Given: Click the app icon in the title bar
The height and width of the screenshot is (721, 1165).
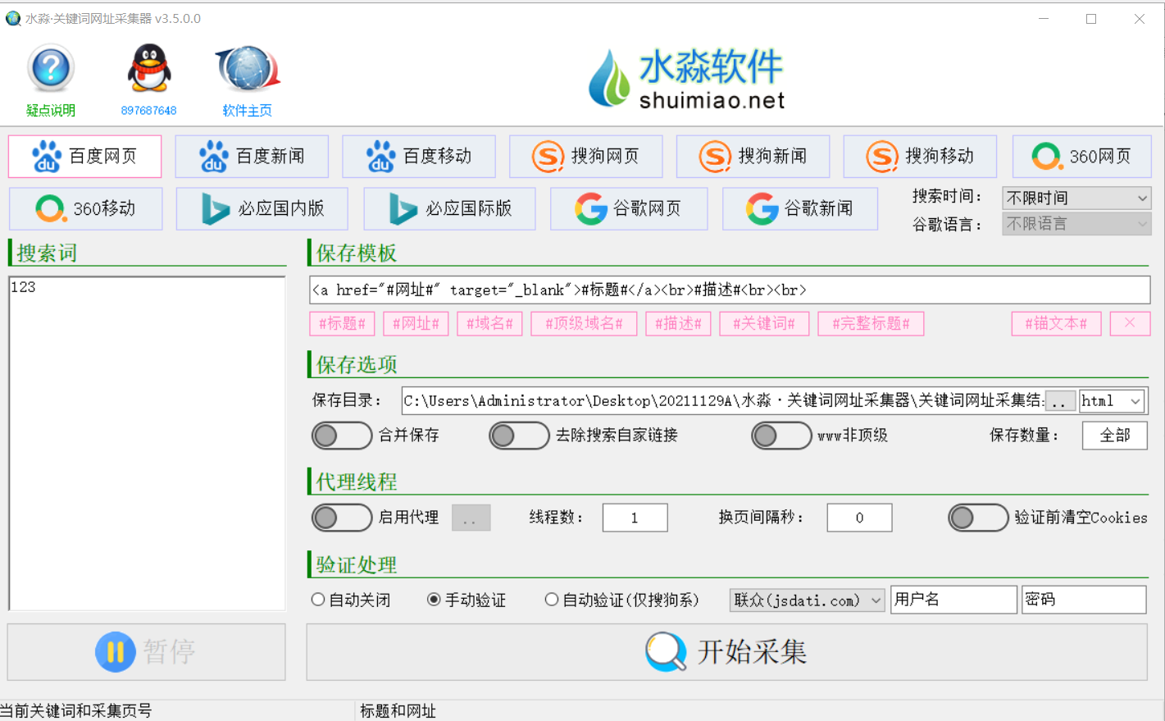Looking at the screenshot, I should click(13, 18).
